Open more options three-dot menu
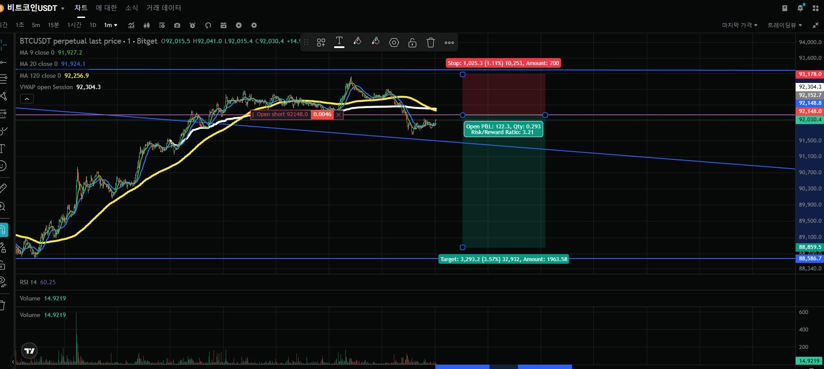The height and width of the screenshot is (369, 824). click(x=449, y=42)
